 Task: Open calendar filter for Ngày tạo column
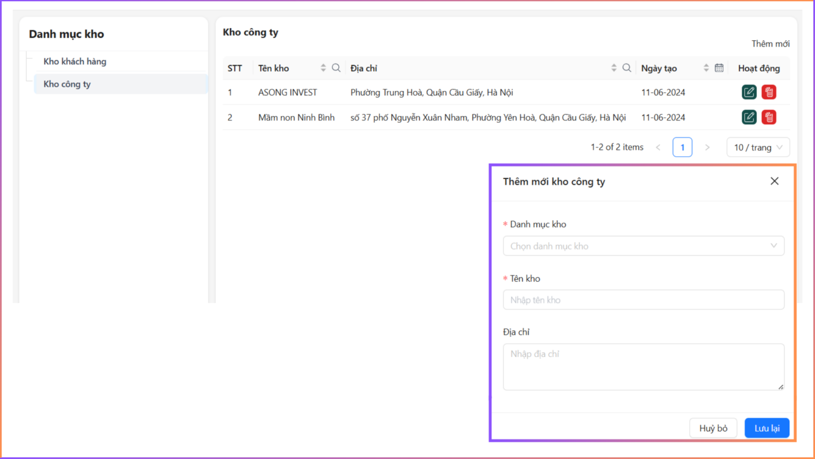[x=719, y=68]
